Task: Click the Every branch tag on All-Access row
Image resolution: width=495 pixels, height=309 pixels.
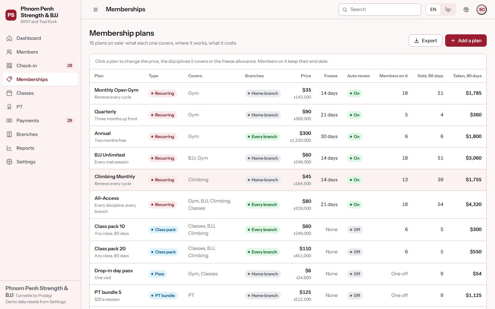Action: tap(262, 205)
